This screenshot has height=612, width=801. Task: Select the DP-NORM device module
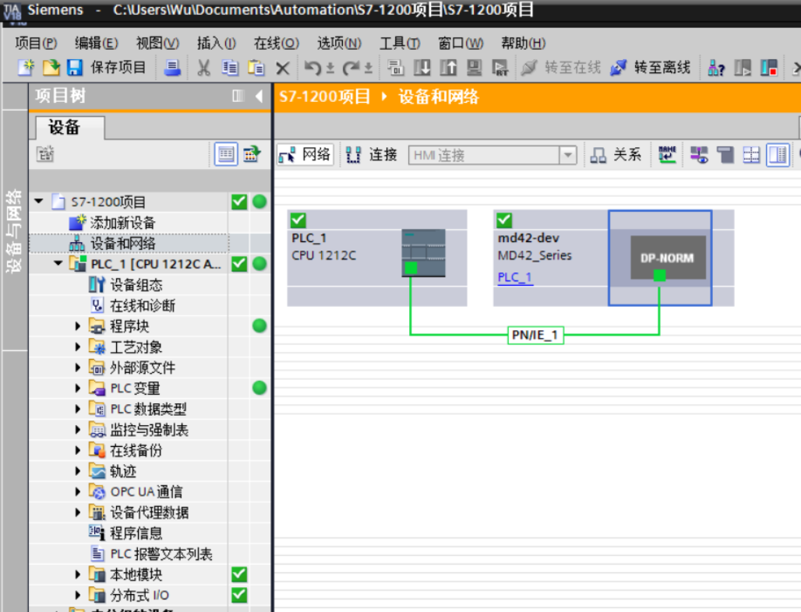click(x=668, y=258)
